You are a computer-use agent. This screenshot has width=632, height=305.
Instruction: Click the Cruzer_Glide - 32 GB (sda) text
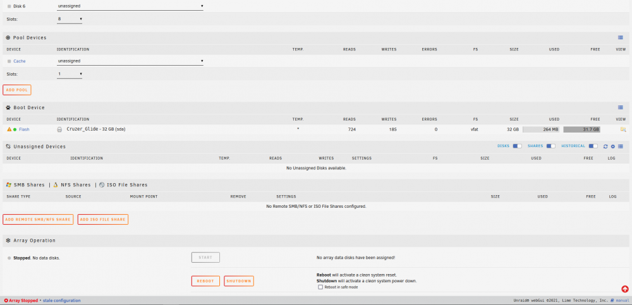tap(97, 129)
